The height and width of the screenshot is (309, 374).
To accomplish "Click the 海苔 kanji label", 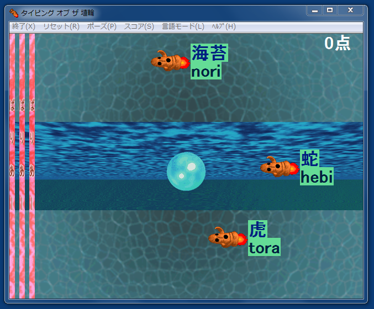I will [209, 53].
